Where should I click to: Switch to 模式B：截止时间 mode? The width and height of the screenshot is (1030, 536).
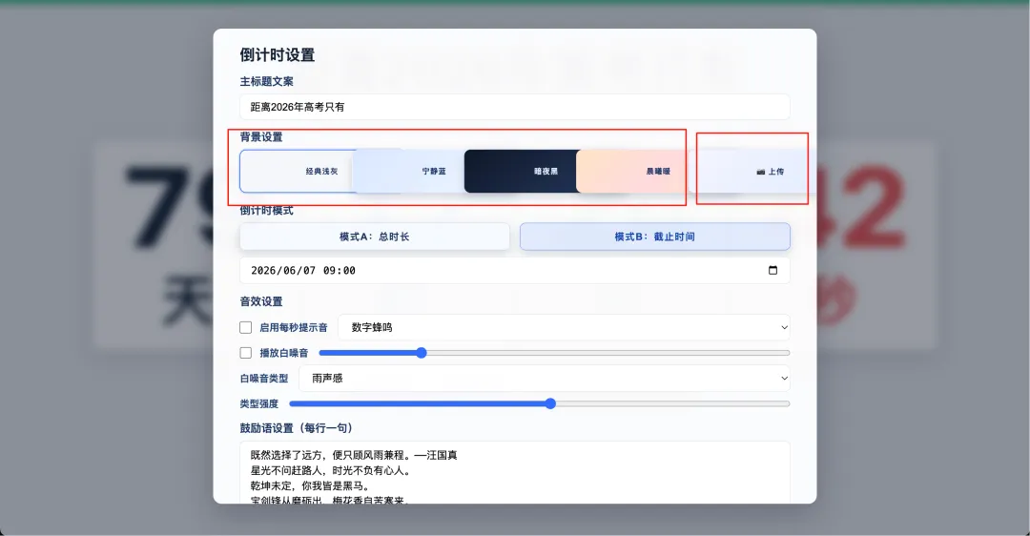pyautogui.click(x=655, y=237)
